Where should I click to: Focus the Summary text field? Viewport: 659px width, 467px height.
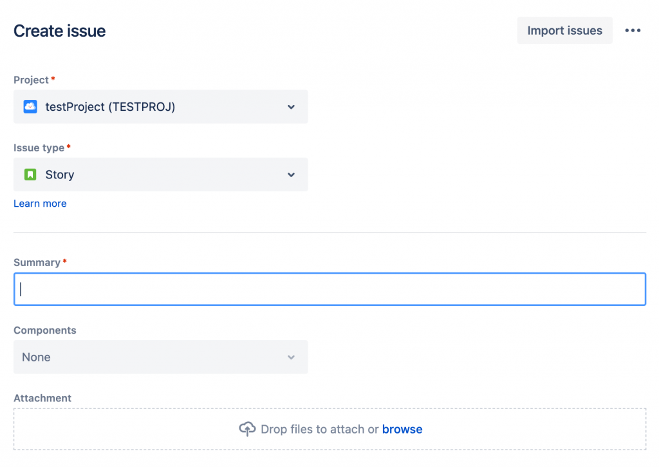(x=329, y=289)
